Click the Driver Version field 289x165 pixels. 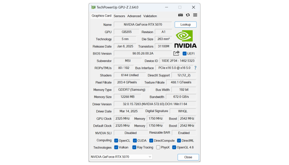pyautogui.click(x=155, y=104)
